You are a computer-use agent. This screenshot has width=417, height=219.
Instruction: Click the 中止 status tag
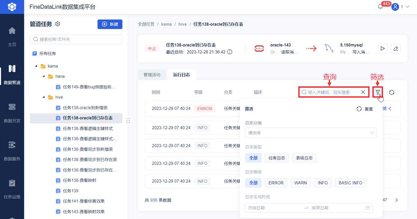click(x=152, y=48)
